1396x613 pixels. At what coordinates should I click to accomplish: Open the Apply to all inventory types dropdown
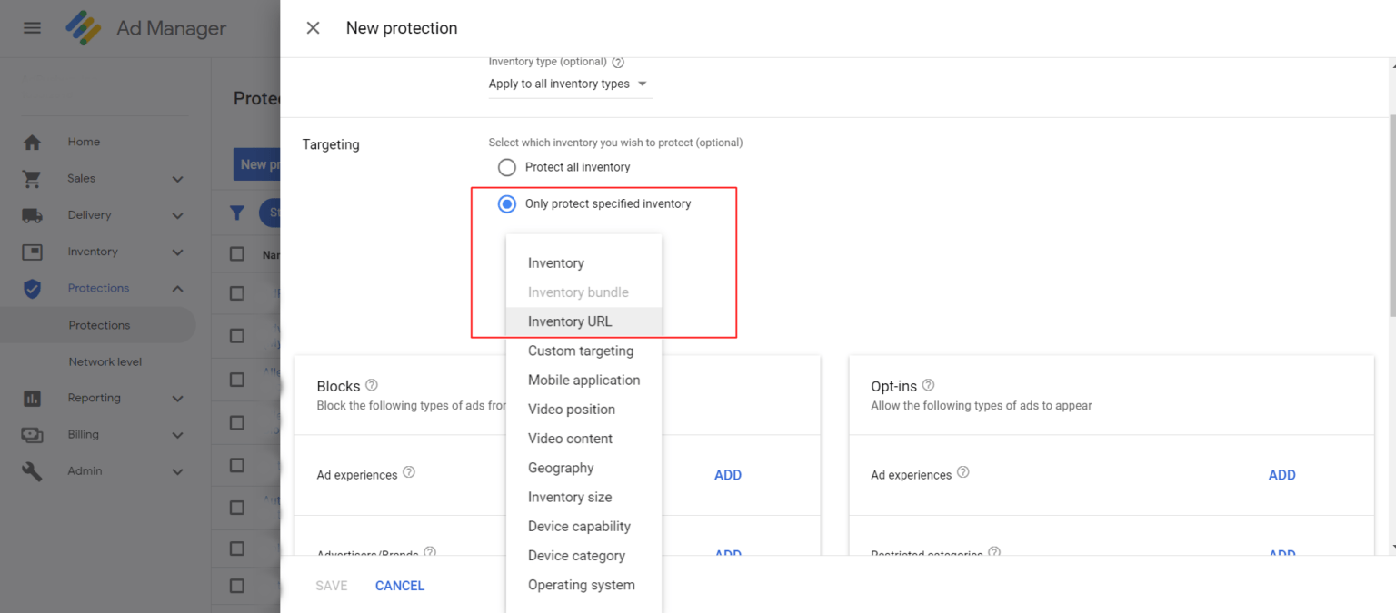pos(569,84)
